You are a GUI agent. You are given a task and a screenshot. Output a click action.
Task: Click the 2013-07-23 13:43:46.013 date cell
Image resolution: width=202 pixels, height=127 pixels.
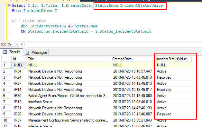133,77
